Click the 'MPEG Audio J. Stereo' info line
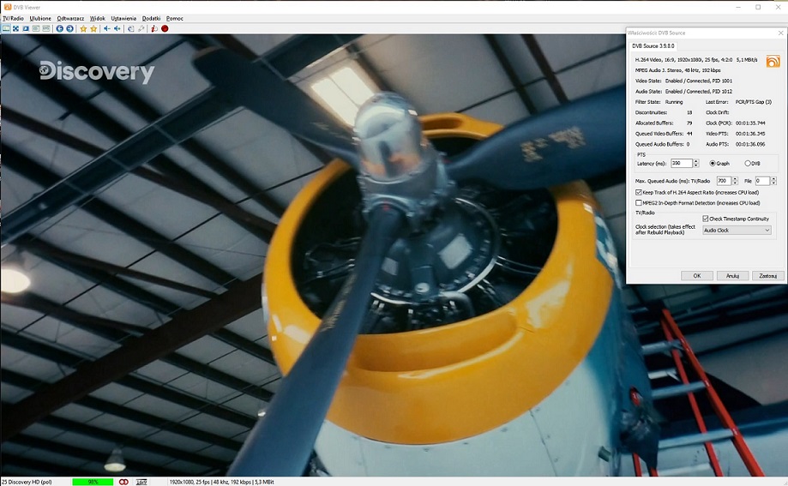The image size is (788, 486). [x=677, y=70]
